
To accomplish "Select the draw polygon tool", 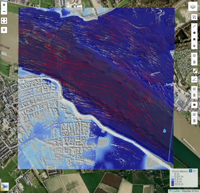I will click(194, 32).
